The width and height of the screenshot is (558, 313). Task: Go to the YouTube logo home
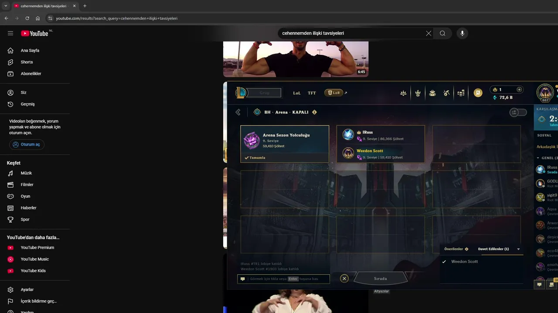[x=35, y=33]
